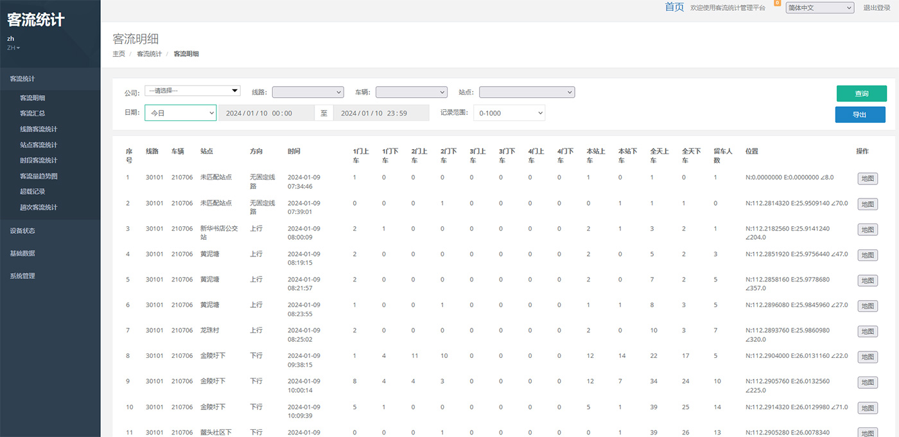Open the ZH user dropdown in sidebar

13,48
